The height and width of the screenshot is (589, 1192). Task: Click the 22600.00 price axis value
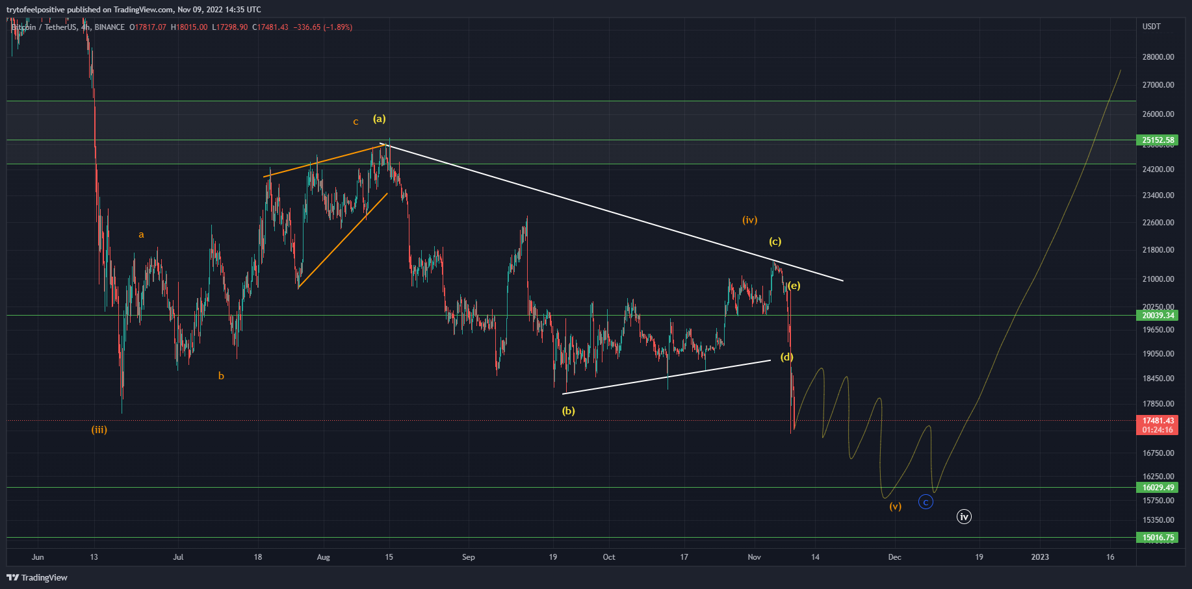(1158, 223)
